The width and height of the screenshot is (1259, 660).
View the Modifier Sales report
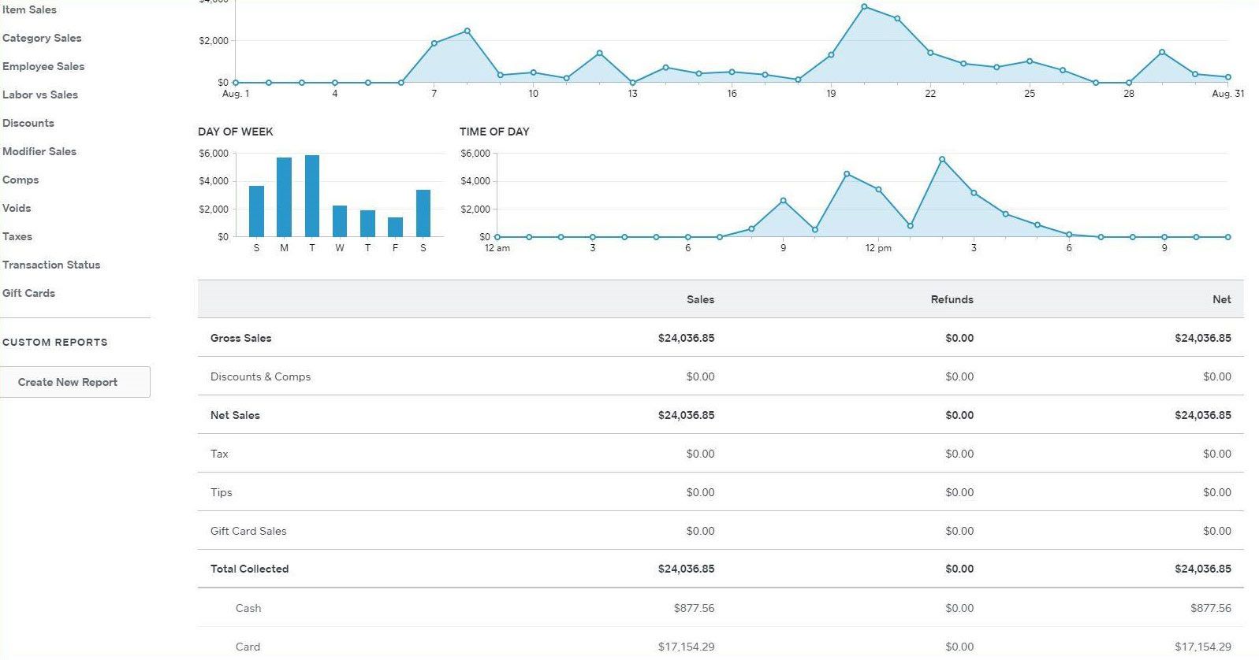pyautogui.click(x=39, y=151)
